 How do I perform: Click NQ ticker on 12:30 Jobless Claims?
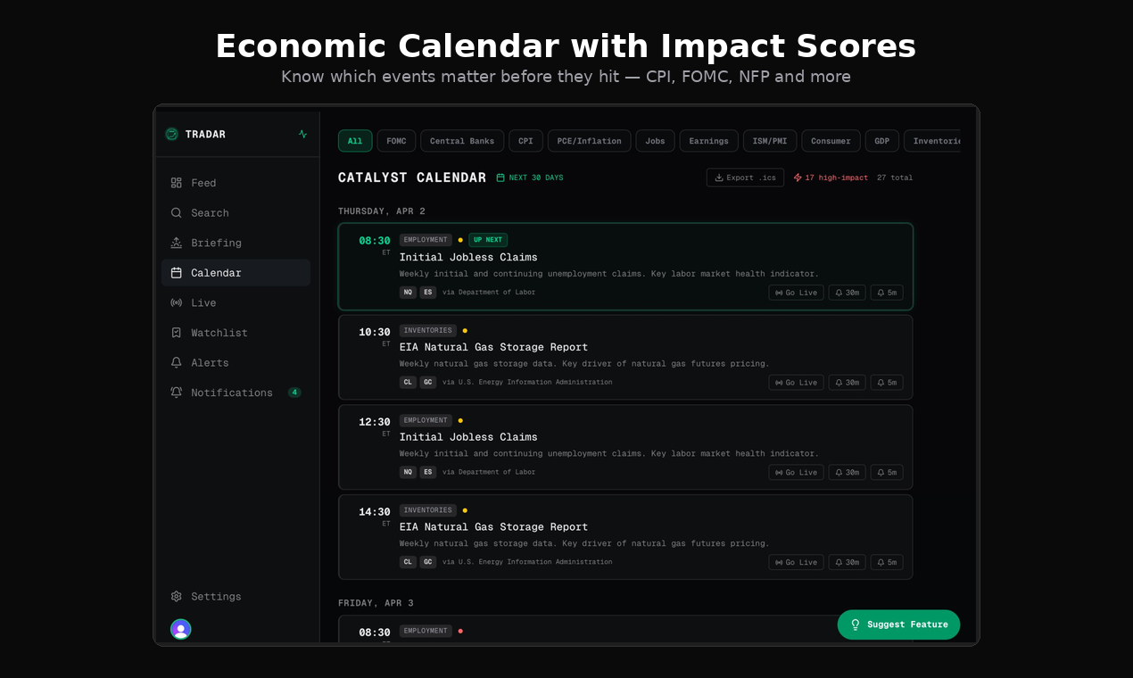[x=408, y=472]
